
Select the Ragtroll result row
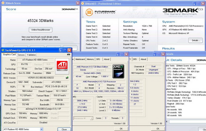coord(176,104)
